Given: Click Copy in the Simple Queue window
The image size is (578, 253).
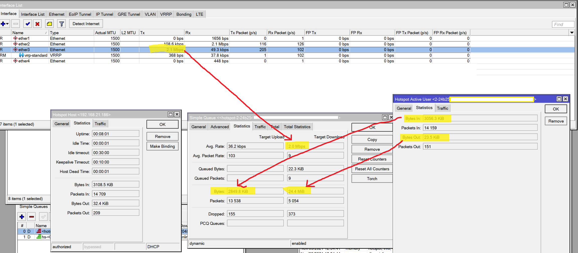Looking at the screenshot, I should point(372,139).
